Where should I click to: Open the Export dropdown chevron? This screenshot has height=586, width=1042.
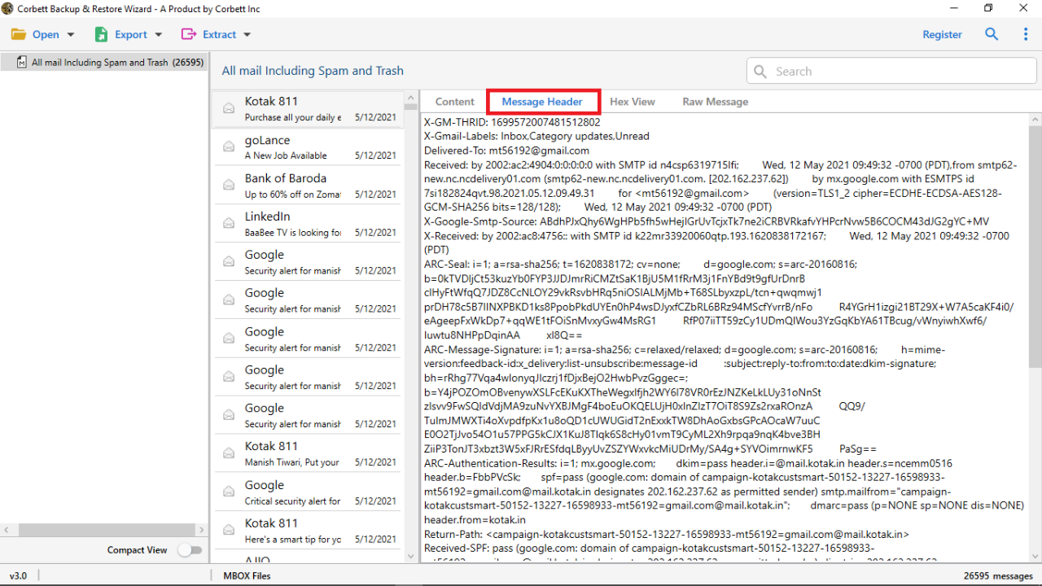[158, 34]
